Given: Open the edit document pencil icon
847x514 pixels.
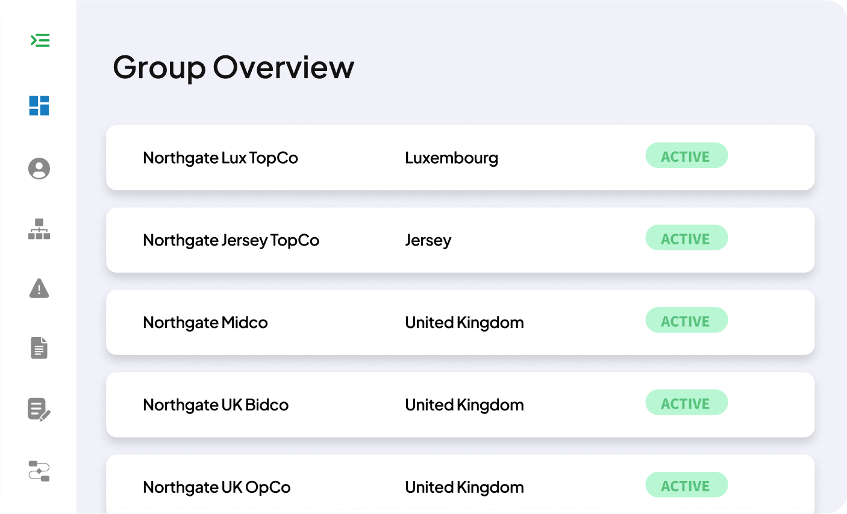Looking at the screenshot, I should pos(39,409).
